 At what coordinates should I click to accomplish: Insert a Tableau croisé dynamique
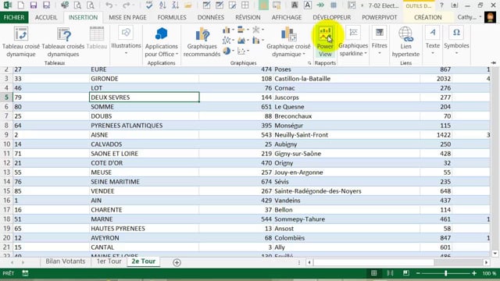(21, 42)
